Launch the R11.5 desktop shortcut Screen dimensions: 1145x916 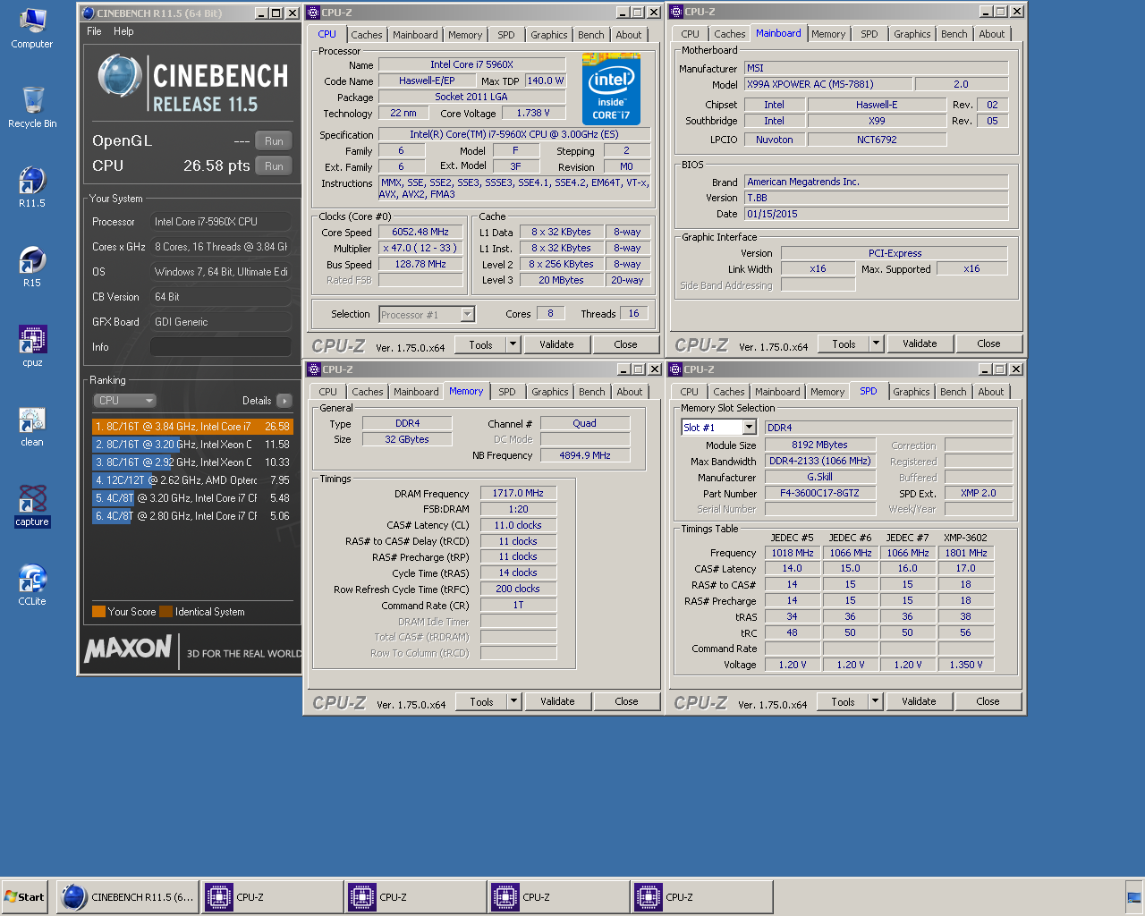coord(32,187)
